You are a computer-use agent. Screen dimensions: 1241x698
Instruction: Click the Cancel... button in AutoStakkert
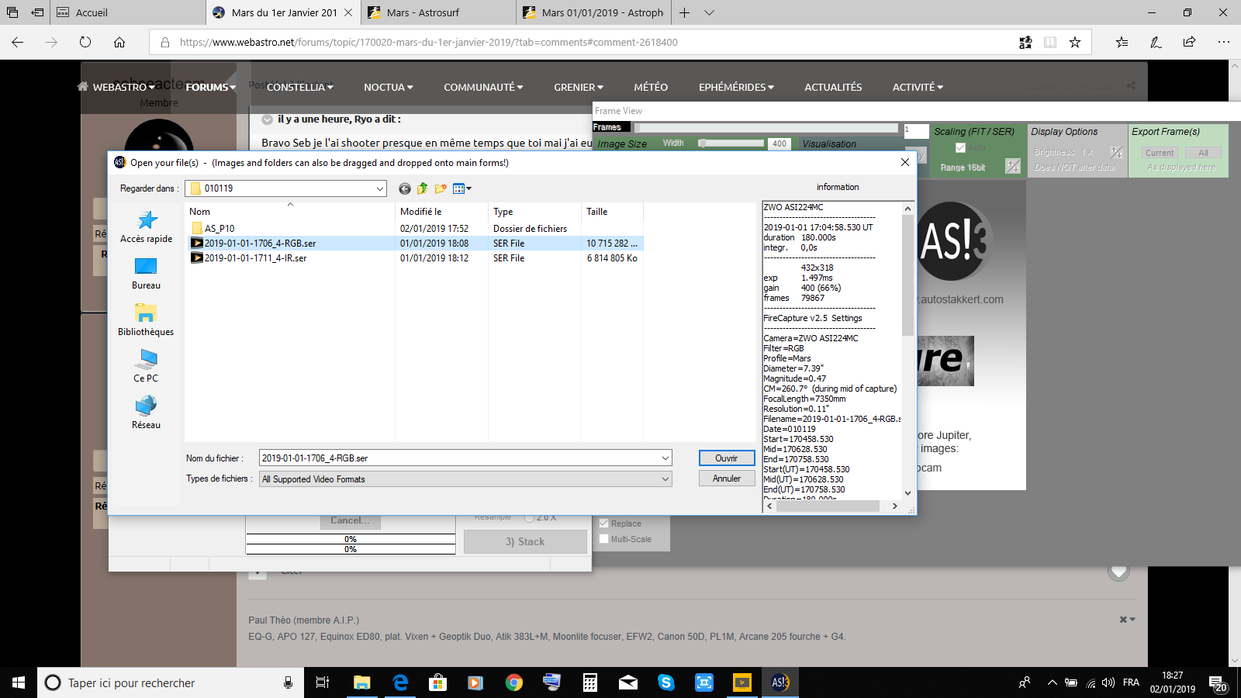(350, 521)
